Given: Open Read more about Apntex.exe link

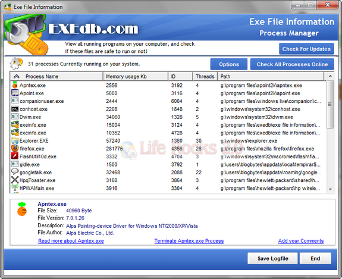Looking at the screenshot, I should tap(71, 241).
